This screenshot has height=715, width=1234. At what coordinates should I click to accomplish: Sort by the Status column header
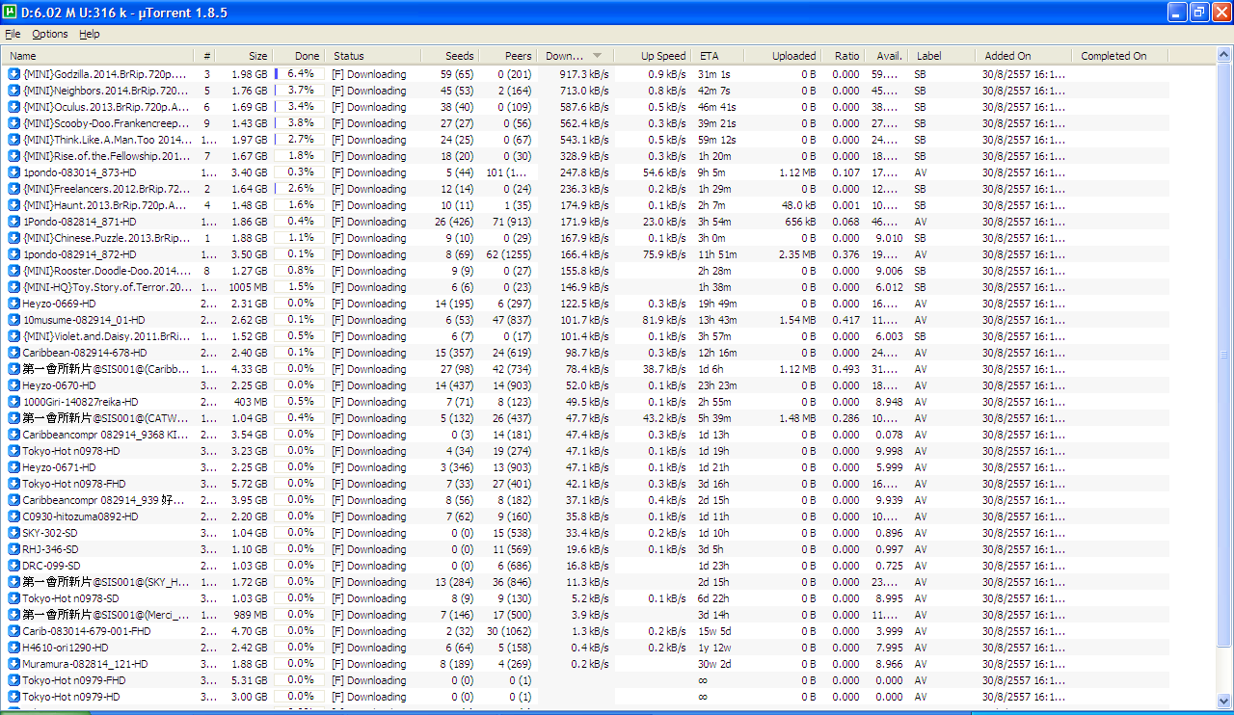click(x=371, y=56)
